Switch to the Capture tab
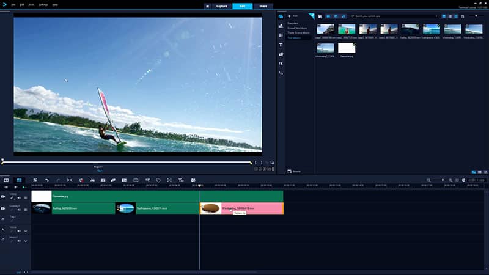Image resolution: width=489 pixels, height=275 pixels. tap(222, 6)
